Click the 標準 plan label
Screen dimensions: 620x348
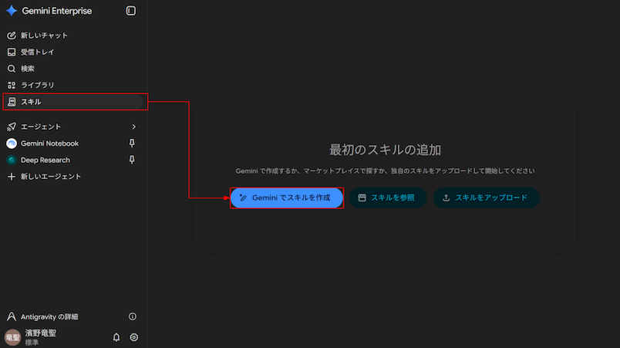(x=32, y=343)
